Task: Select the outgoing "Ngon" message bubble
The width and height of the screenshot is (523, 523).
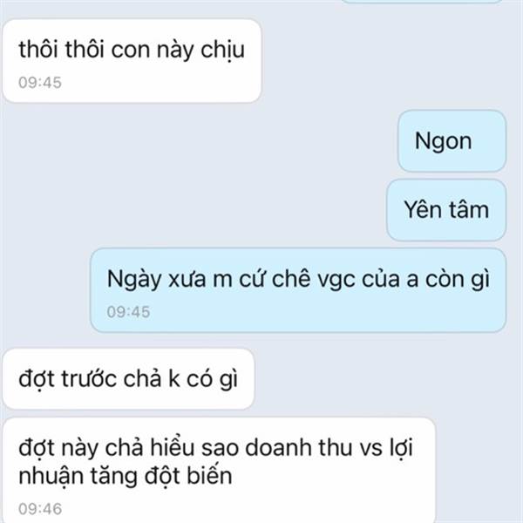Action: click(x=452, y=140)
